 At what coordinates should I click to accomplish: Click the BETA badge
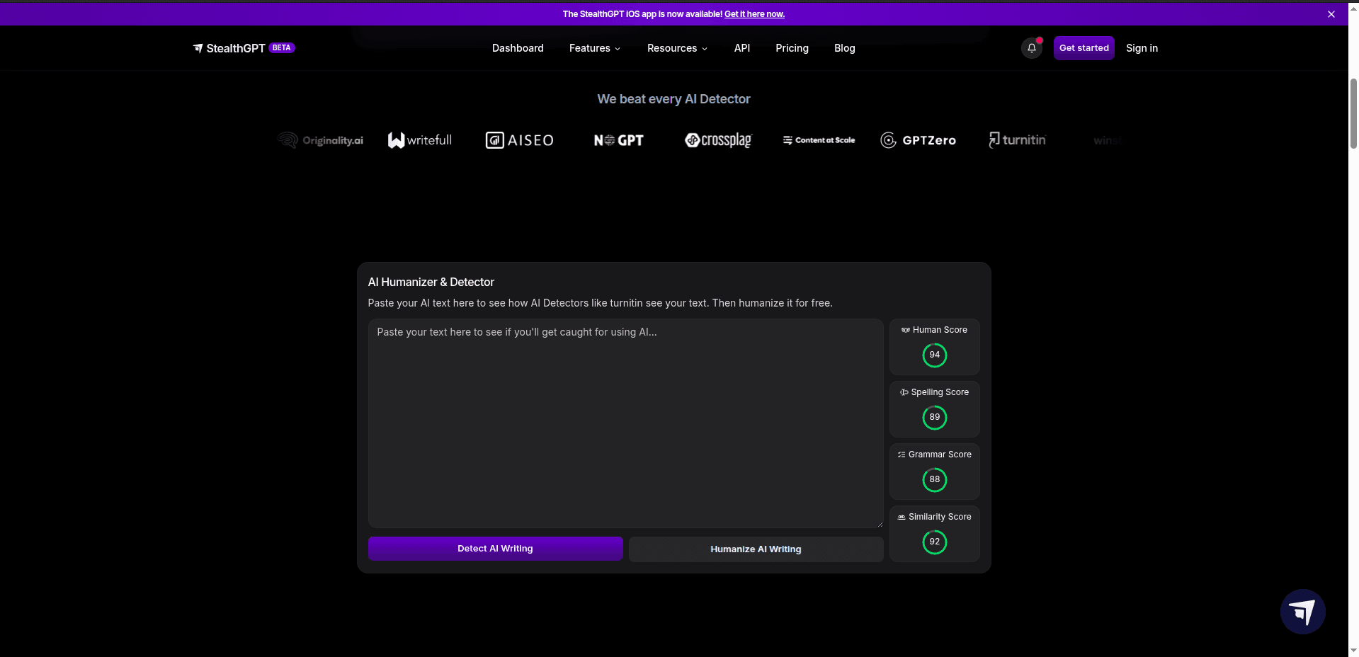282,48
